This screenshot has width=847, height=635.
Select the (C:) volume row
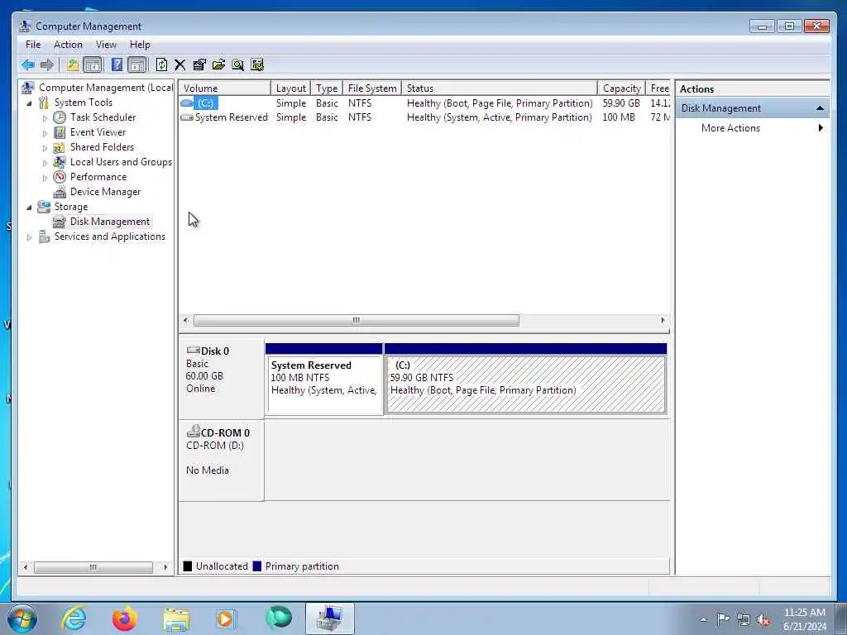tap(424, 103)
